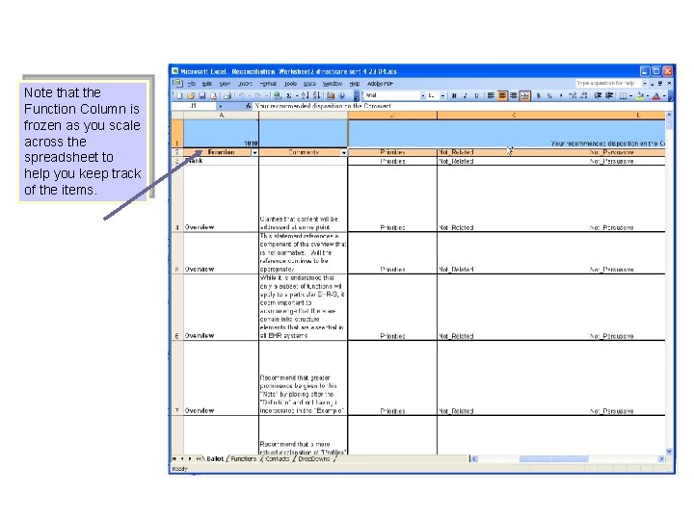694x520 pixels.
Task: Toggle Merge and Center
Action: coord(525,95)
